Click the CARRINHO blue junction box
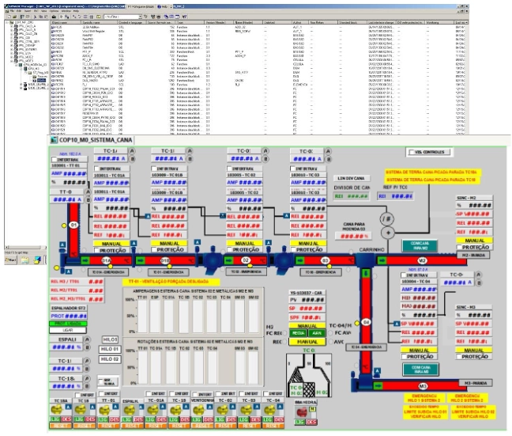The height and width of the screenshot is (436, 512). pos(365,260)
